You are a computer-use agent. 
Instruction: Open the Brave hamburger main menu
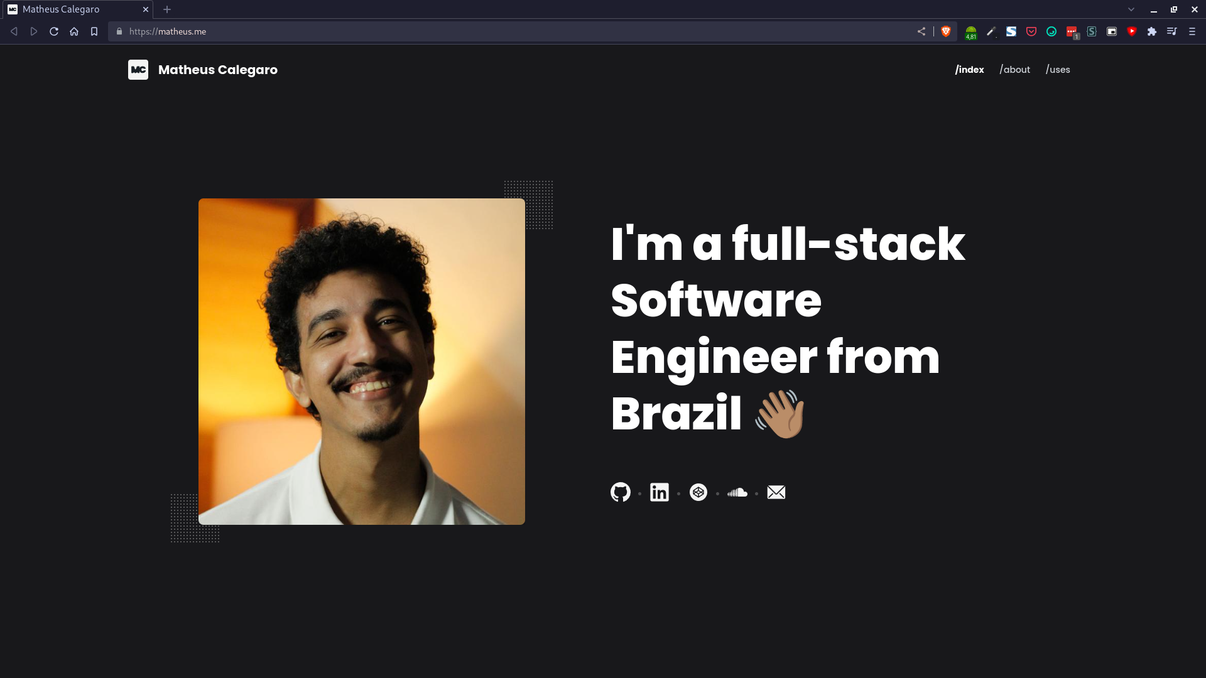(1192, 31)
